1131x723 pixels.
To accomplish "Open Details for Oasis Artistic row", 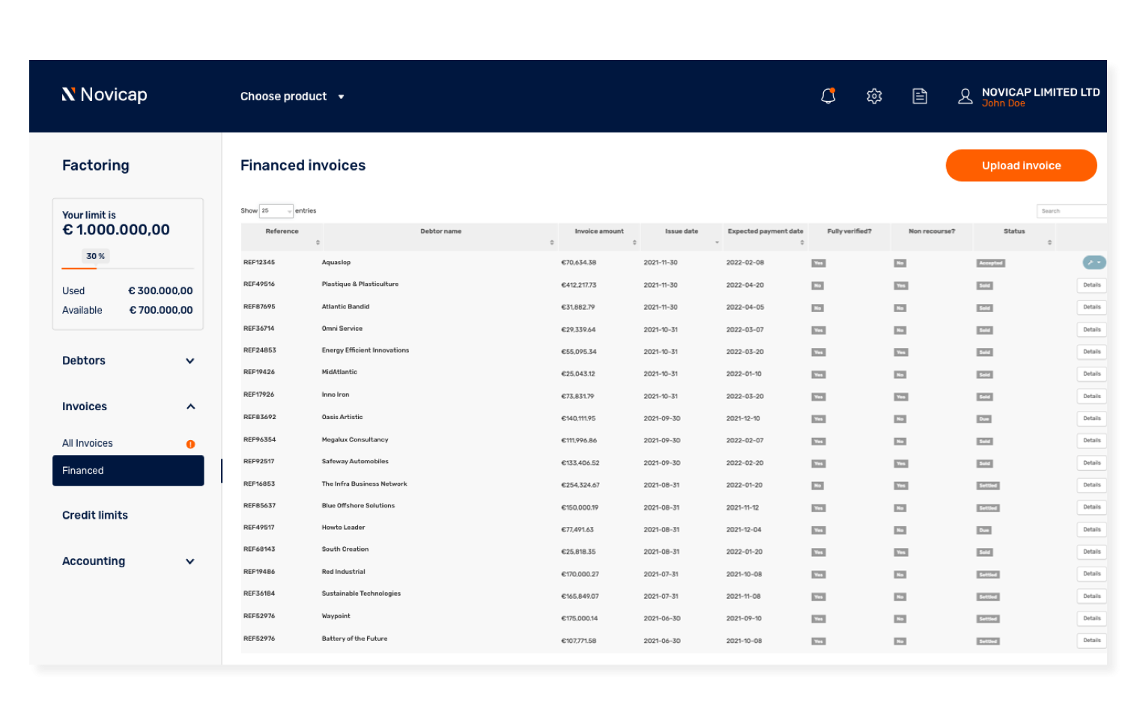I will tap(1092, 418).
